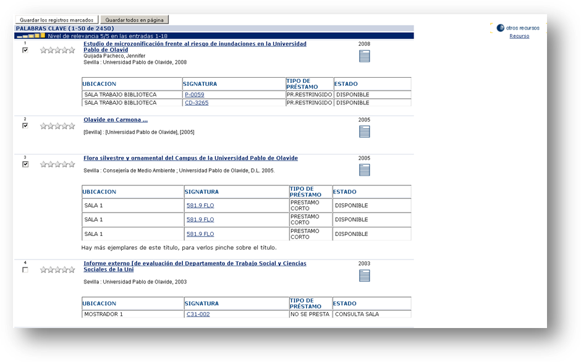
Task: Click the book icon for Flora silvestre record
Action: coord(364,170)
